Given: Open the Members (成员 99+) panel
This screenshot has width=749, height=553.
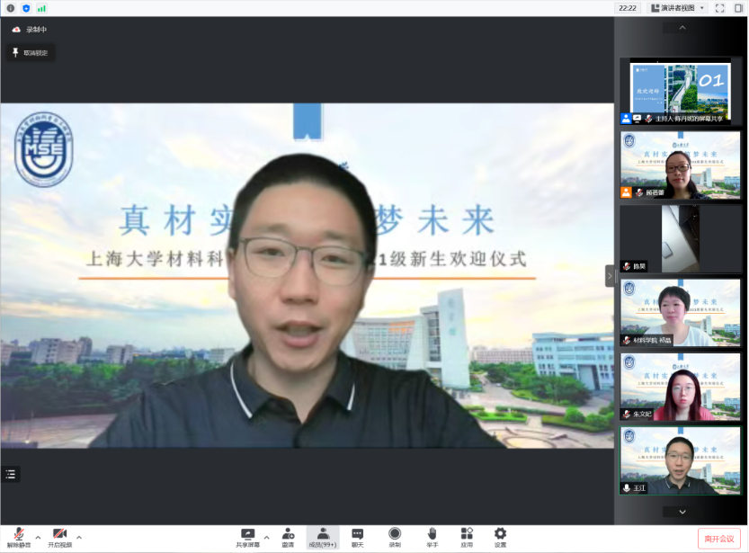Looking at the screenshot, I should coord(322,537).
